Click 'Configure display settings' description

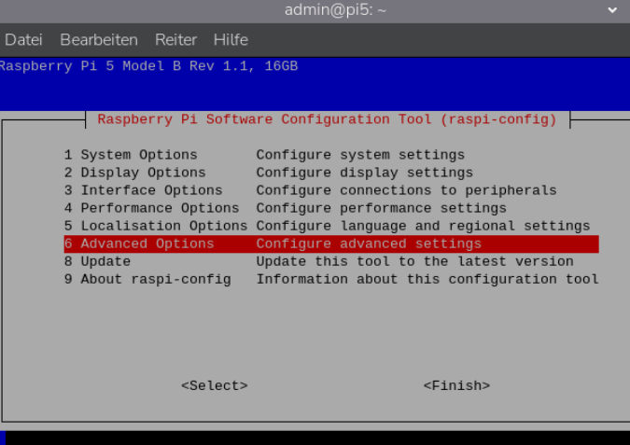click(364, 173)
